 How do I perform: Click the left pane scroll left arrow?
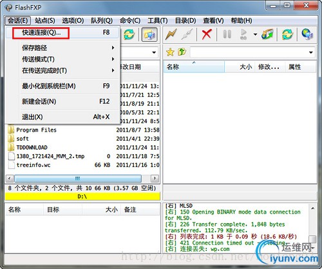click(10, 178)
